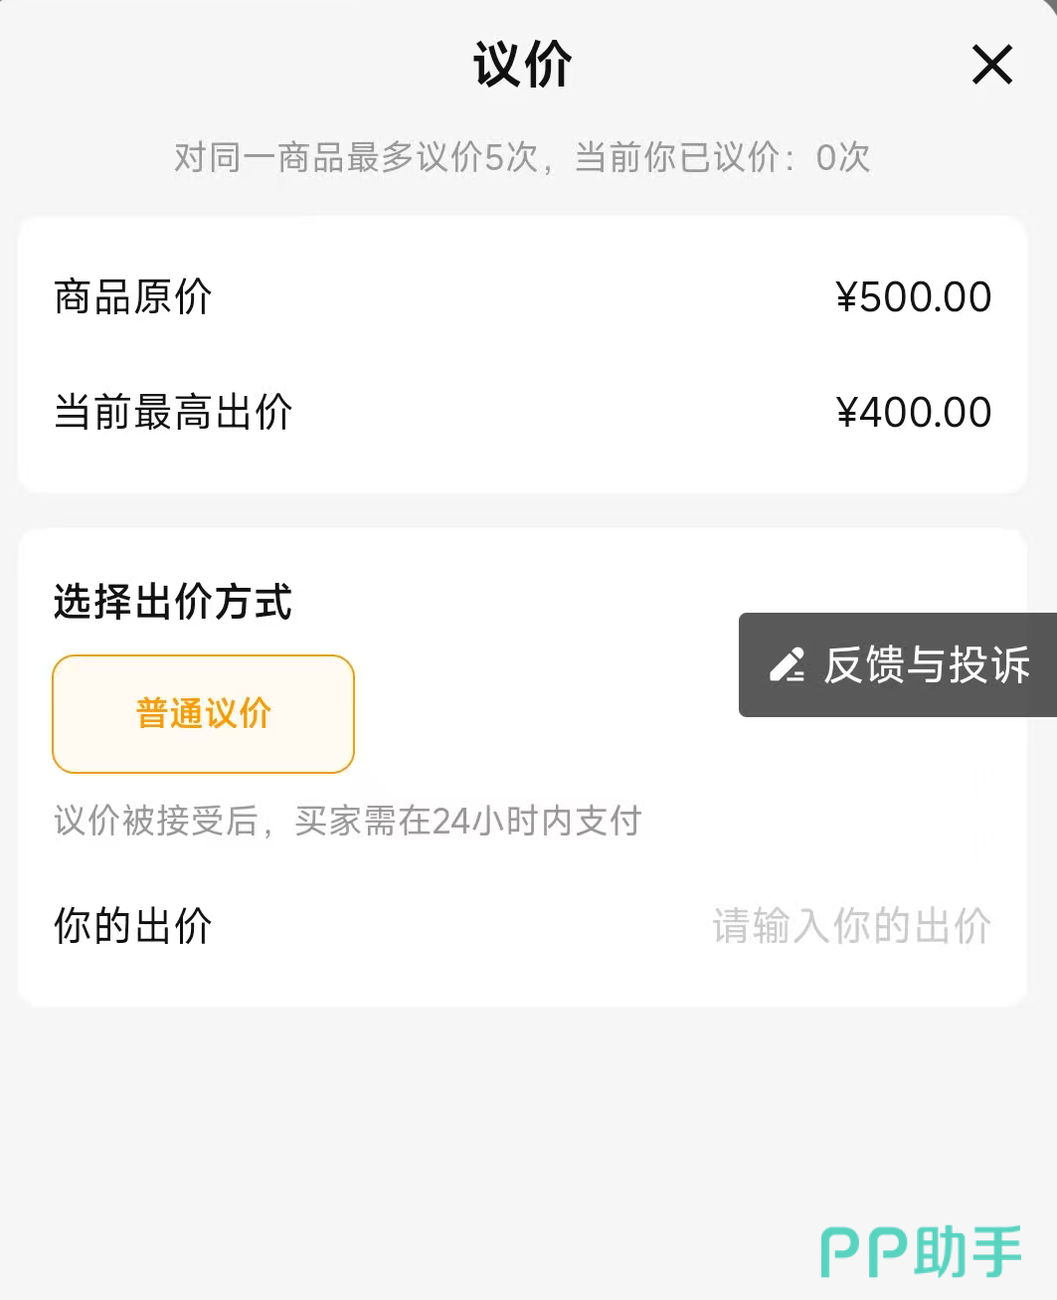Tap the 你的出价 label
Viewport: 1057px width, 1300px height.
(x=132, y=926)
